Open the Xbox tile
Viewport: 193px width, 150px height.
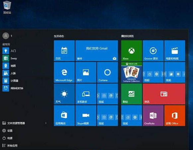point(132,51)
